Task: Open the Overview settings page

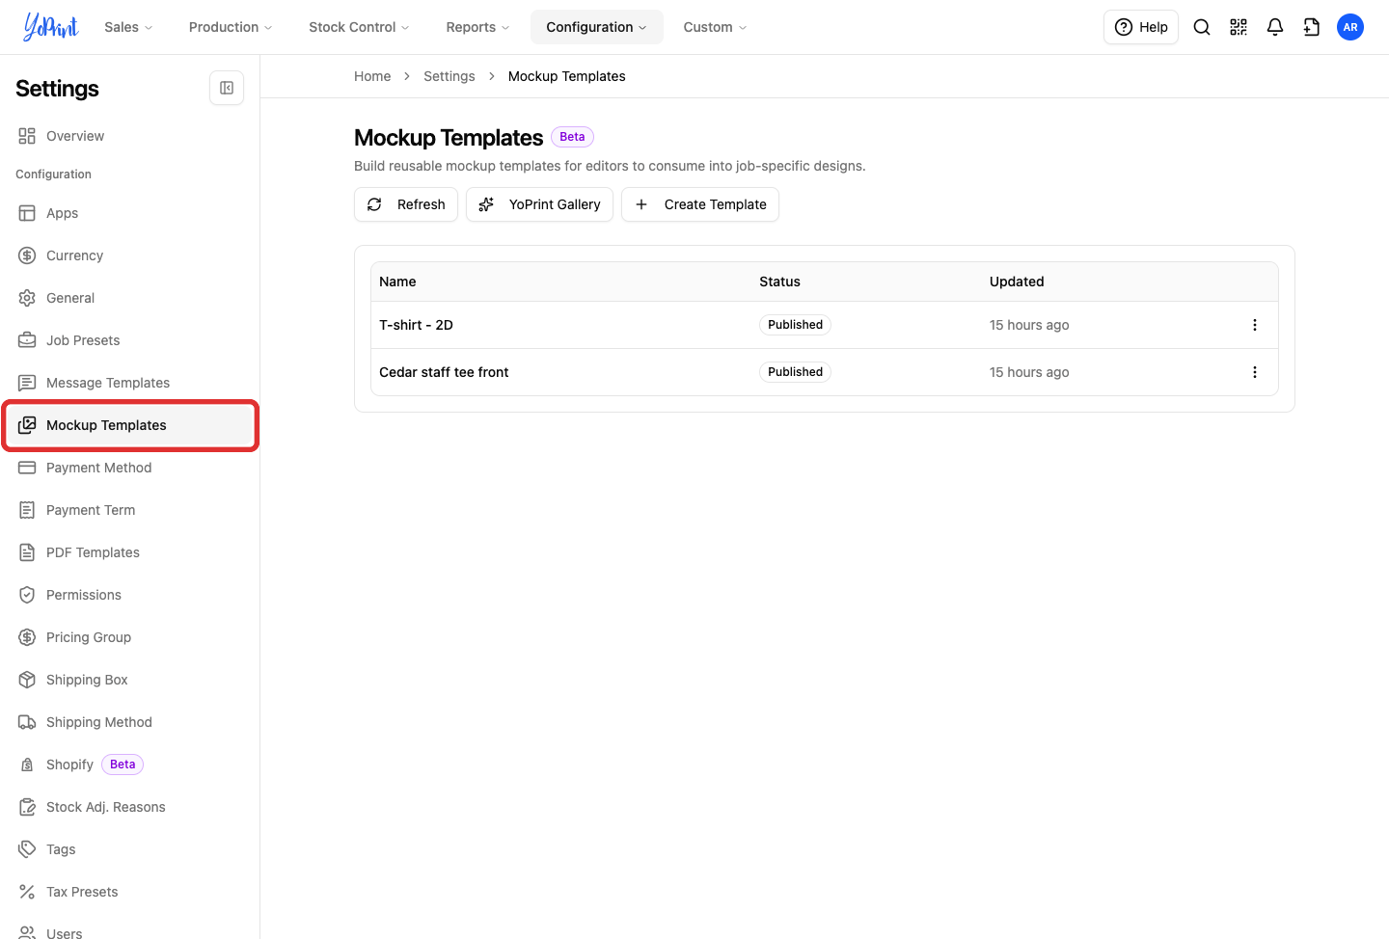Action: (x=129, y=136)
